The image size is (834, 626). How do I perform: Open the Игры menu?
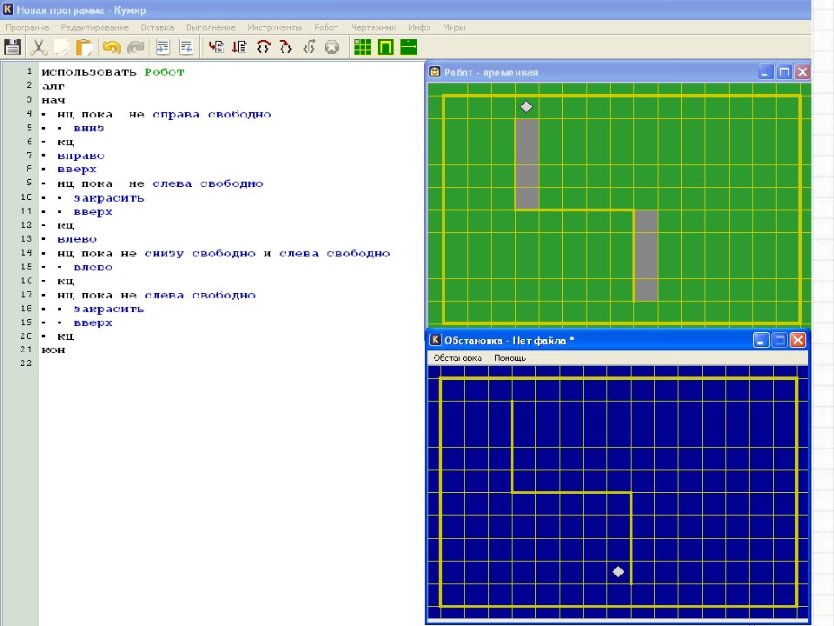454,27
